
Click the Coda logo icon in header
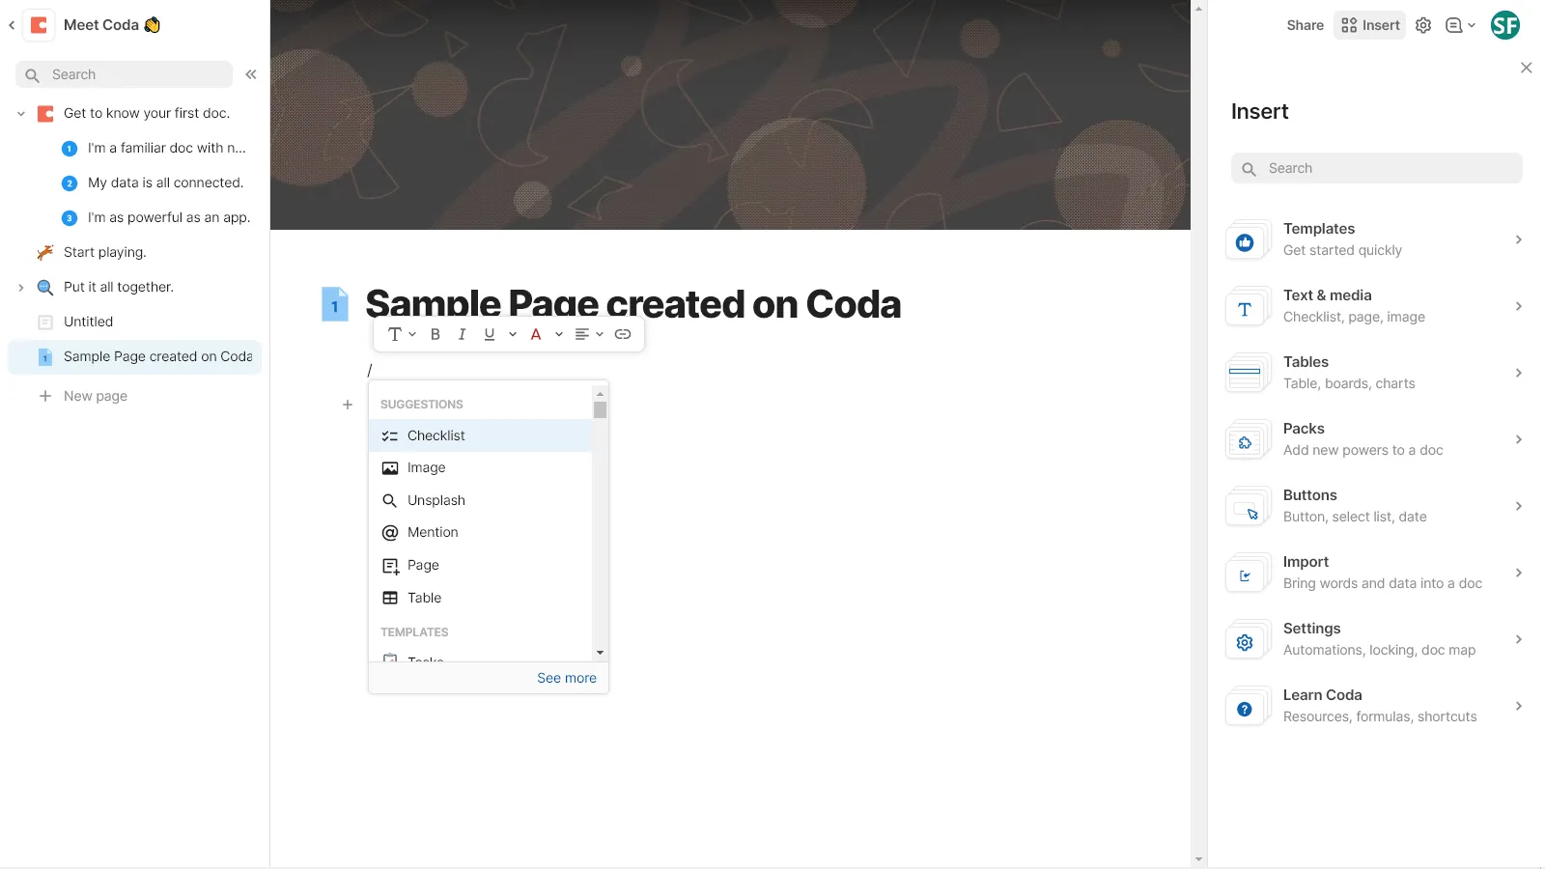[x=39, y=25]
